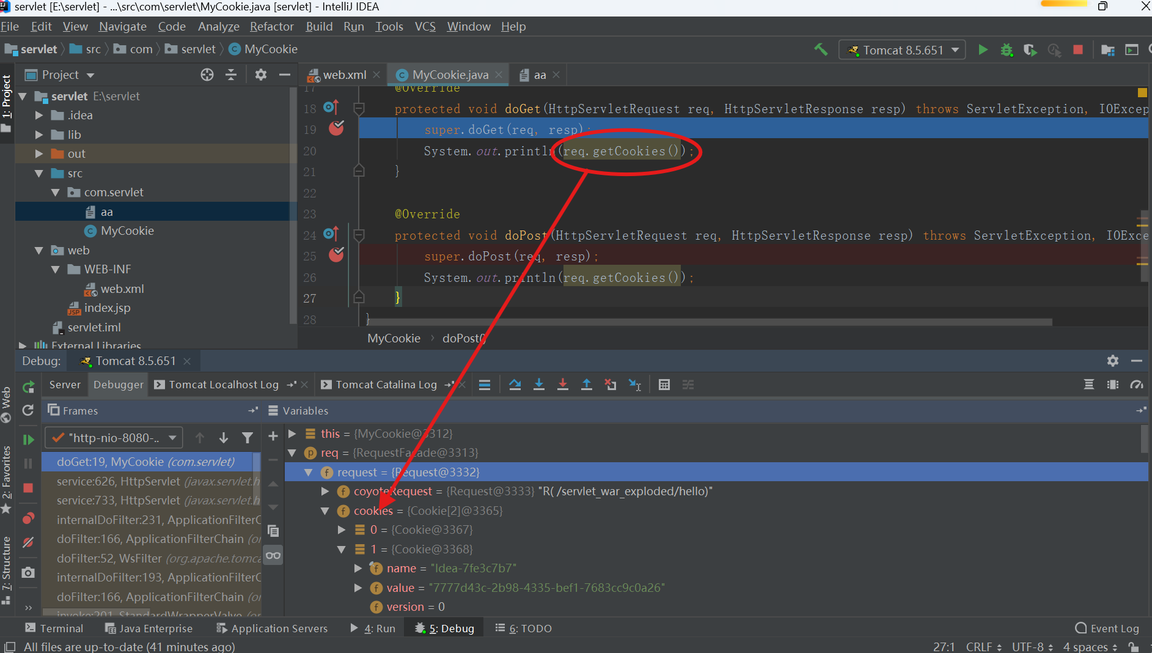The width and height of the screenshot is (1152, 653).
Task: Toggle frames filter funnel icon
Action: coord(248,438)
